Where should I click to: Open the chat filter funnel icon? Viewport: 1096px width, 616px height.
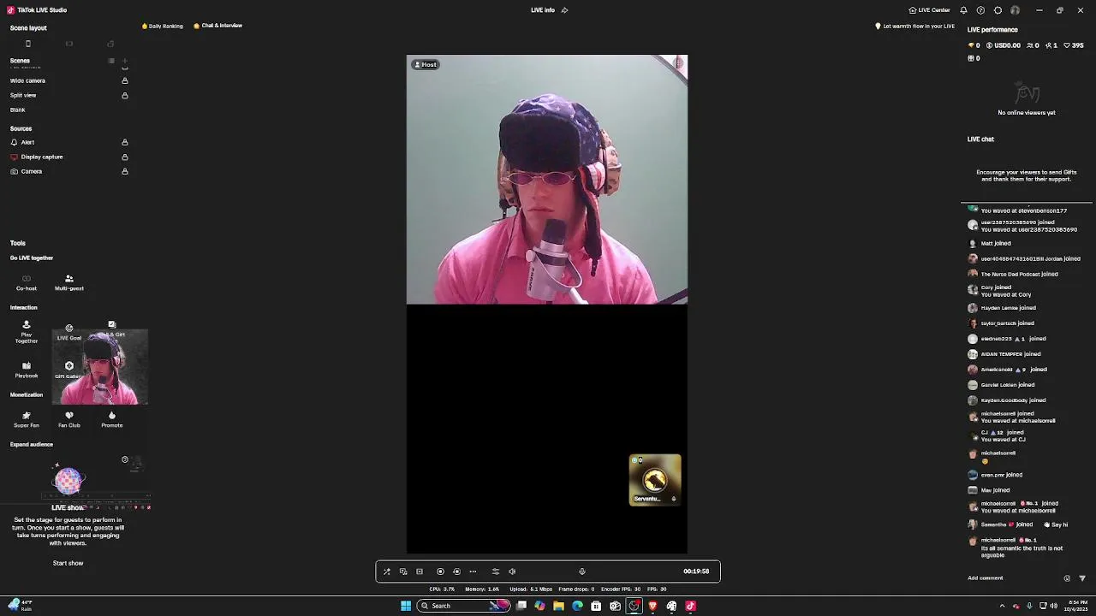[x=1082, y=578]
